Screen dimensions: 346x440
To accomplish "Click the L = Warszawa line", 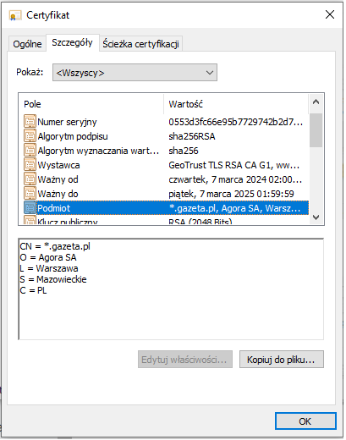I will [49, 268].
